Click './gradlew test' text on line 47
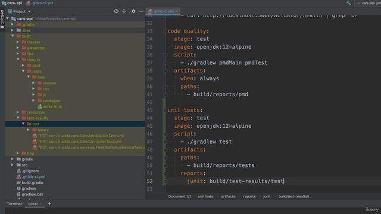The height and width of the screenshot is (214, 381). click(209, 141)
